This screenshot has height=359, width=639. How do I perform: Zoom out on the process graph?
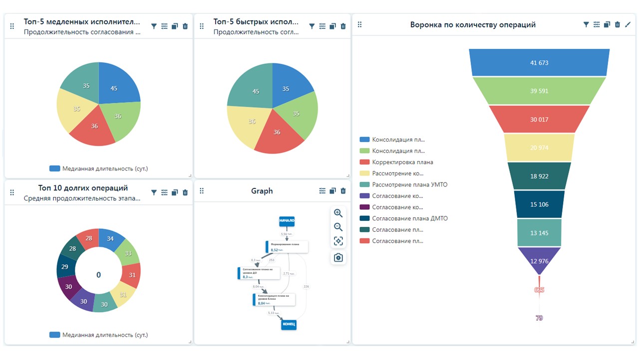(338, 227)
